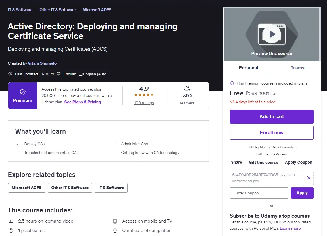Viewport: 327px width, 236px height.
Task: Click the 5,175 learners count
Action: point(187,95)
